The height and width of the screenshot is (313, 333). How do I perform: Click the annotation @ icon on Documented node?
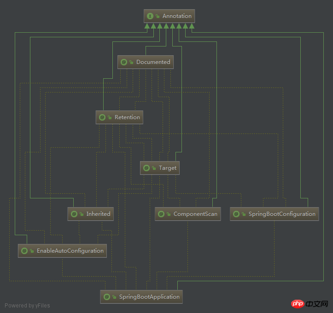pos(124,62)
